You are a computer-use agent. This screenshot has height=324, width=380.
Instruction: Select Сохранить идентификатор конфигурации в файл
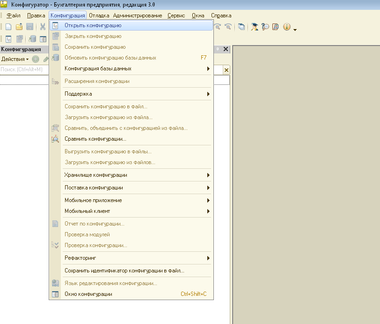124,271
